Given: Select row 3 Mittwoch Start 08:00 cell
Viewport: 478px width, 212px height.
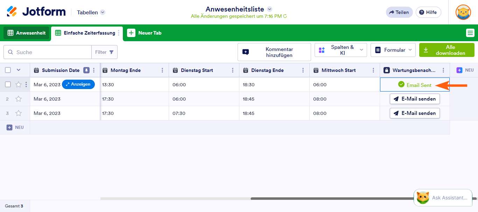Looking at the screenshot, I should (345, 113).
